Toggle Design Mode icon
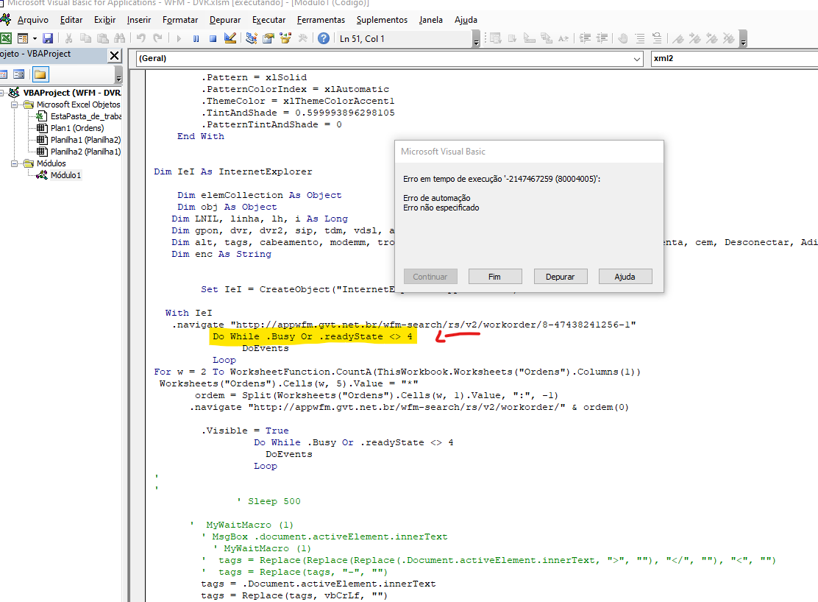Screen dimensions: 818x602 (x=230, y=38)
